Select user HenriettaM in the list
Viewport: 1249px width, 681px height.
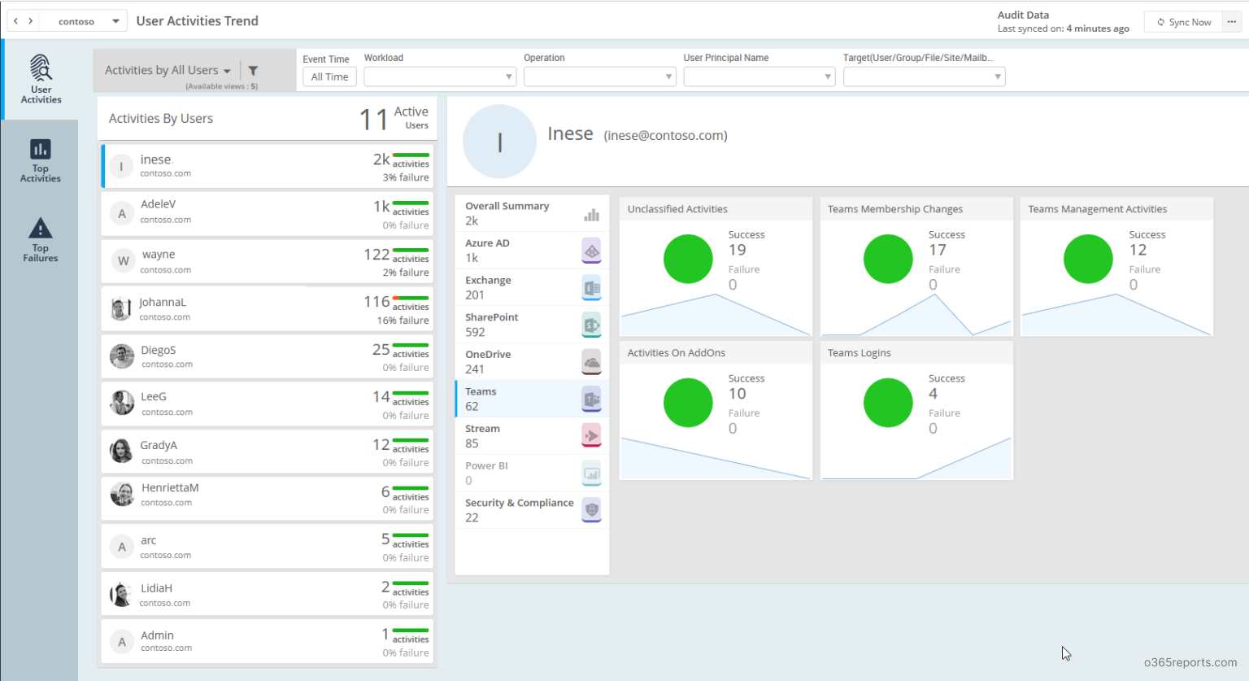click(268, 499)
